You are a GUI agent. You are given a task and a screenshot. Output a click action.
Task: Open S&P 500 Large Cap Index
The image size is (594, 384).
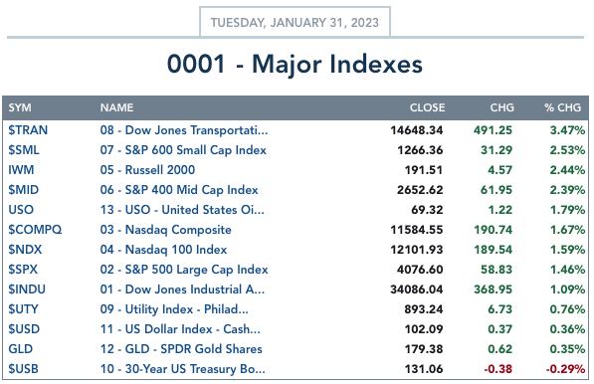(184, 270)
